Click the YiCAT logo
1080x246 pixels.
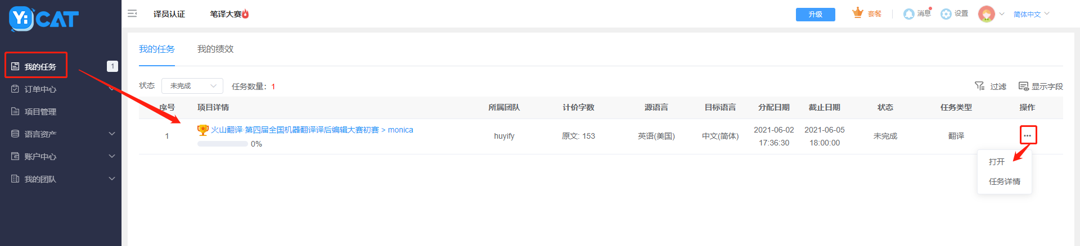[44, 19]
